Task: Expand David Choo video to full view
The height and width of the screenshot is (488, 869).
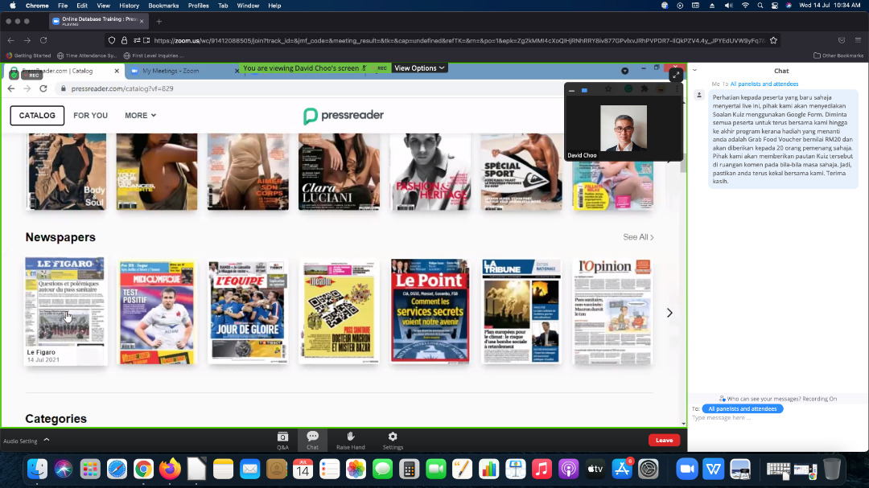Action: pyautogui.click(x=676, y=76)
